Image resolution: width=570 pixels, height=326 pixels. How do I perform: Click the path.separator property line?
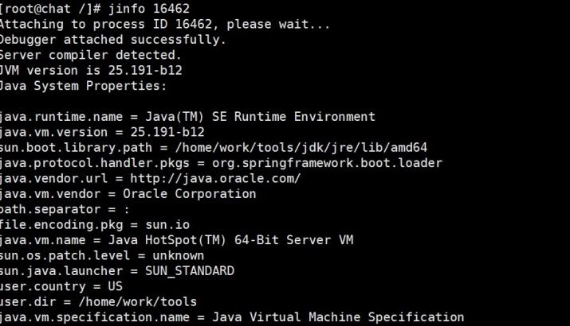click(x=65, y=209)
